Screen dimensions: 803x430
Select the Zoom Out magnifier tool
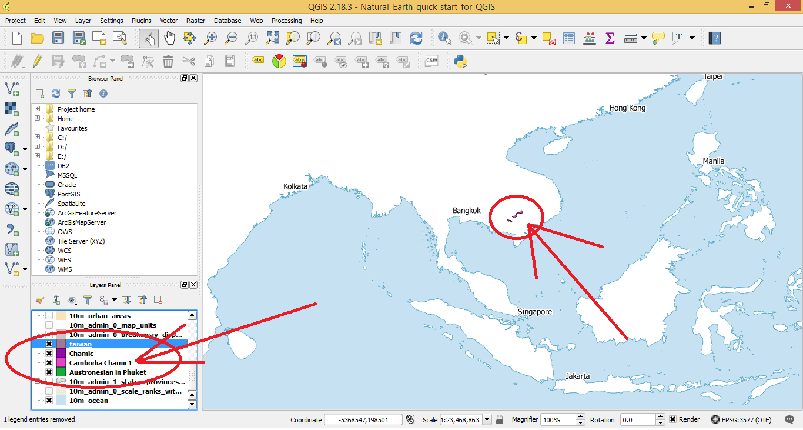231,38
